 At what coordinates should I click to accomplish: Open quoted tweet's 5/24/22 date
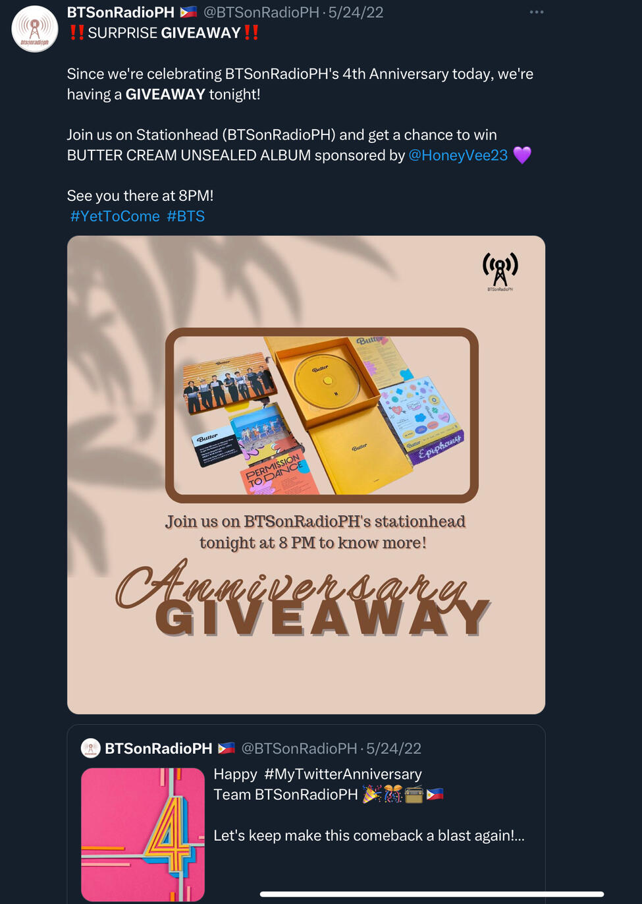(x=394, y=749)
